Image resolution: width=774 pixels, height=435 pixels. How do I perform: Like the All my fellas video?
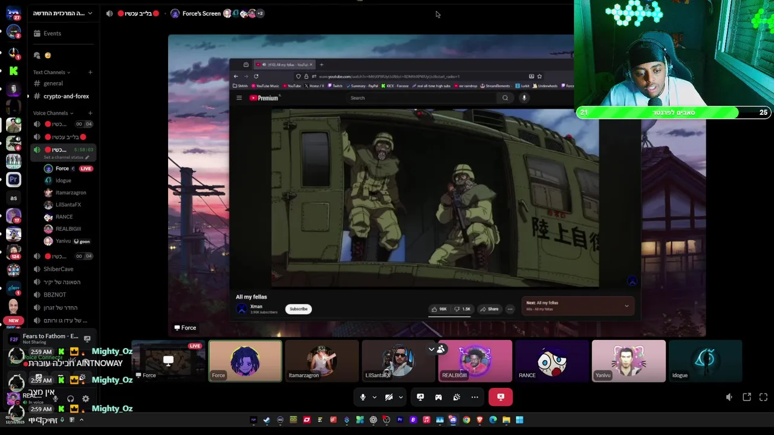point(439,309)
